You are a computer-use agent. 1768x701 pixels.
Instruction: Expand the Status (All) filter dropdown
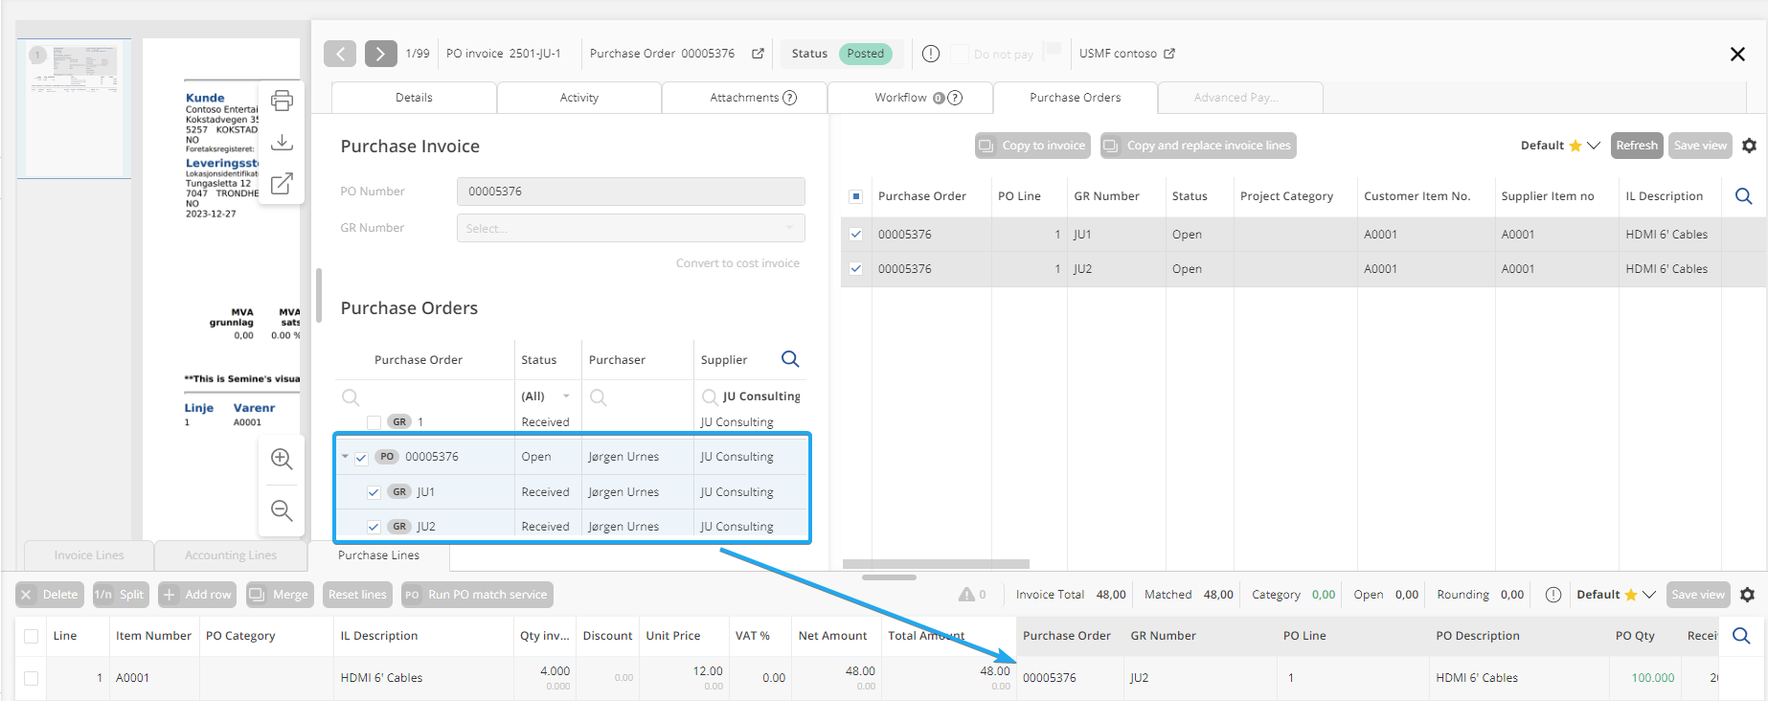coord(566,396)
